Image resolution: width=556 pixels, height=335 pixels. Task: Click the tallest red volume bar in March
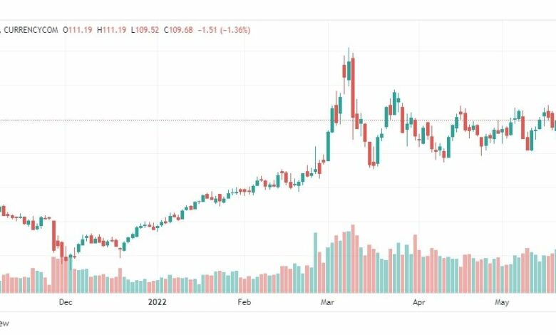point(353,259)
